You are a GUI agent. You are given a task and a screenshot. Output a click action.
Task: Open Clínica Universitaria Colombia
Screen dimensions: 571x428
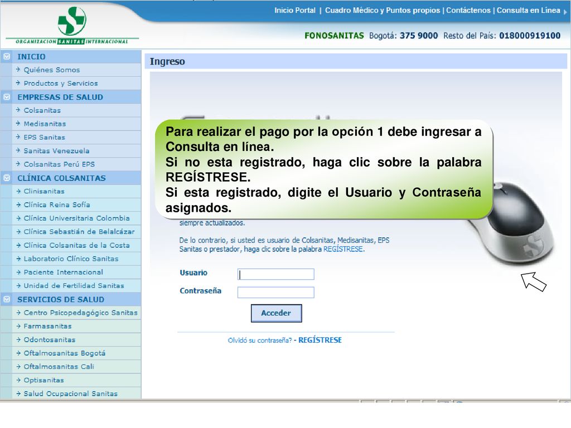click(x=77, y=218)
